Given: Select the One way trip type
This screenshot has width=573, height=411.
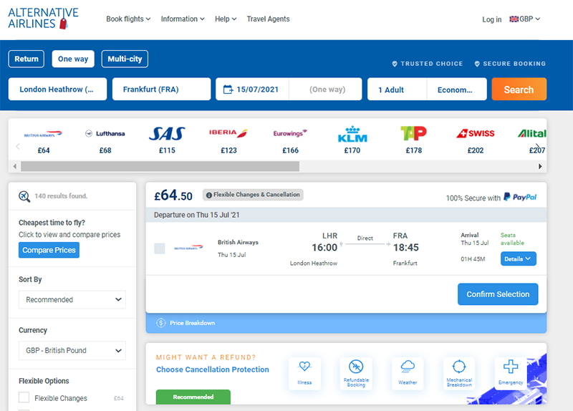Looking at the screenshot, I should click(73, 59).
